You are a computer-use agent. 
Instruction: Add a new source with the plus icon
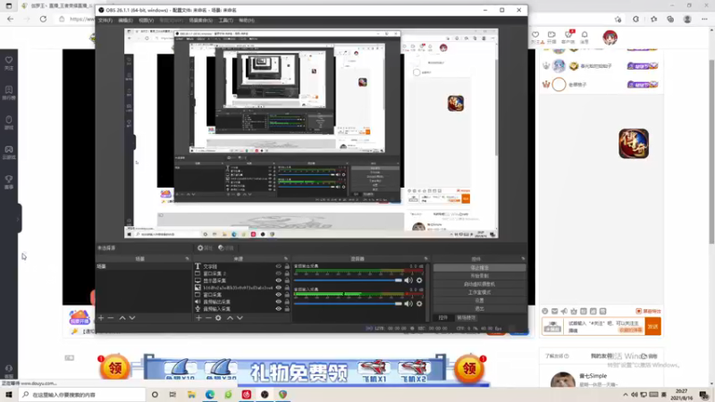tap(198, 318)
